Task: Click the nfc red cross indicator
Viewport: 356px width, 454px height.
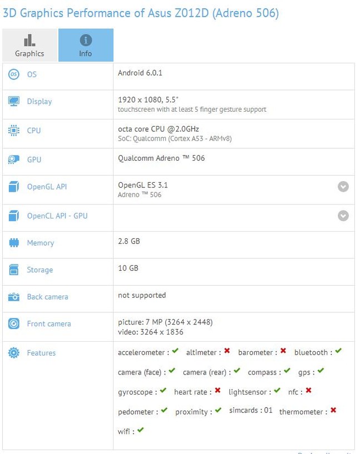Action: pos(307,392)
